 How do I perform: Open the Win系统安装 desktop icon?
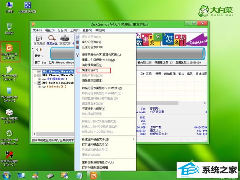(9, 95)
